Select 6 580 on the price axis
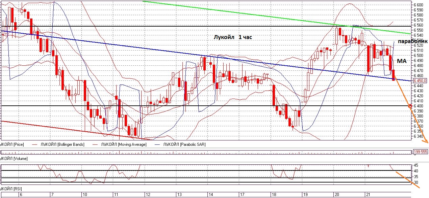This screenshot has height=198, width=429. [x=418, y=15]
